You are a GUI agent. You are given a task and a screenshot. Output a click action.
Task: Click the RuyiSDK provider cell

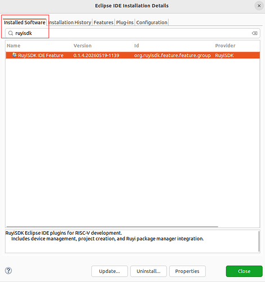[x=224, y=55]
